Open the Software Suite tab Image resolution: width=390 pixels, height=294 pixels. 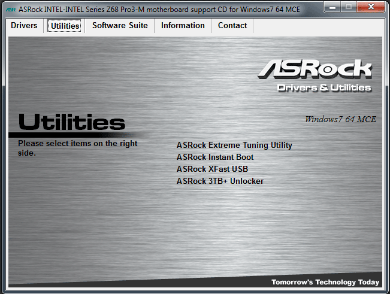click(120, 25)
